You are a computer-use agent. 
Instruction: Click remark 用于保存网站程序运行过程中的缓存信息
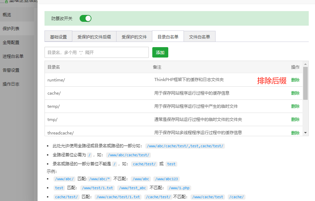click(x=192, y=93)
